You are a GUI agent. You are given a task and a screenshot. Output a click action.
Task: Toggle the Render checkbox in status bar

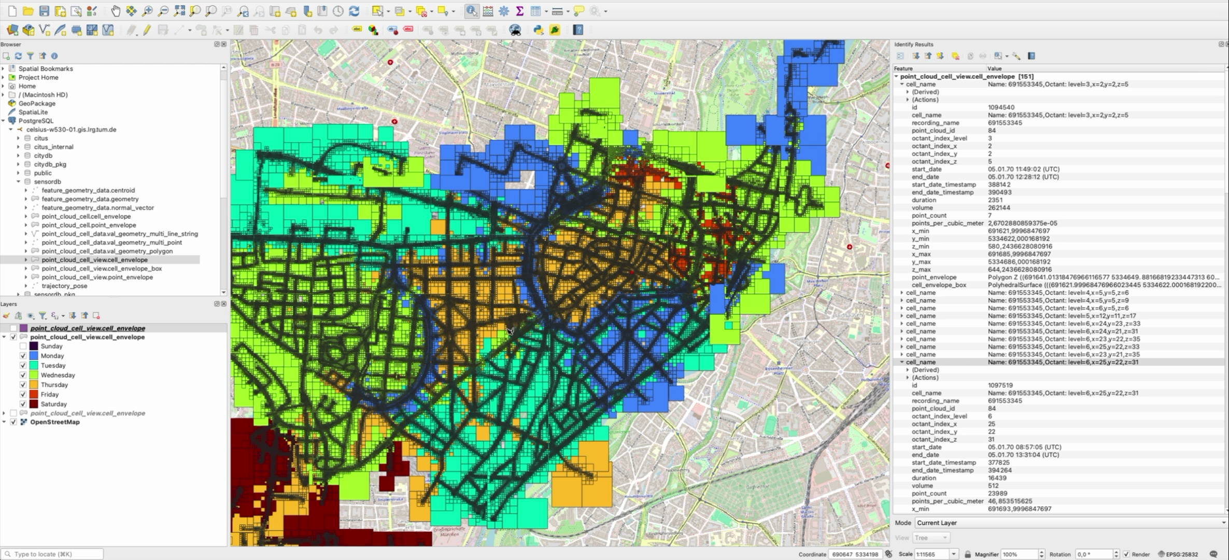click(x=1126, y=554)
